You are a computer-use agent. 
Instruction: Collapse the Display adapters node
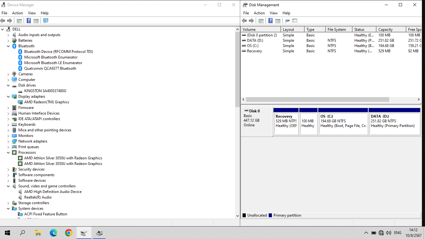click(x=8, y=96)
